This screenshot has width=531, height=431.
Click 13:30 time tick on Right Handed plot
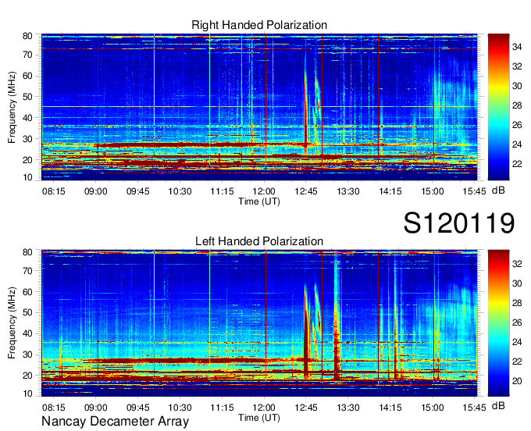tap(348, 191)
